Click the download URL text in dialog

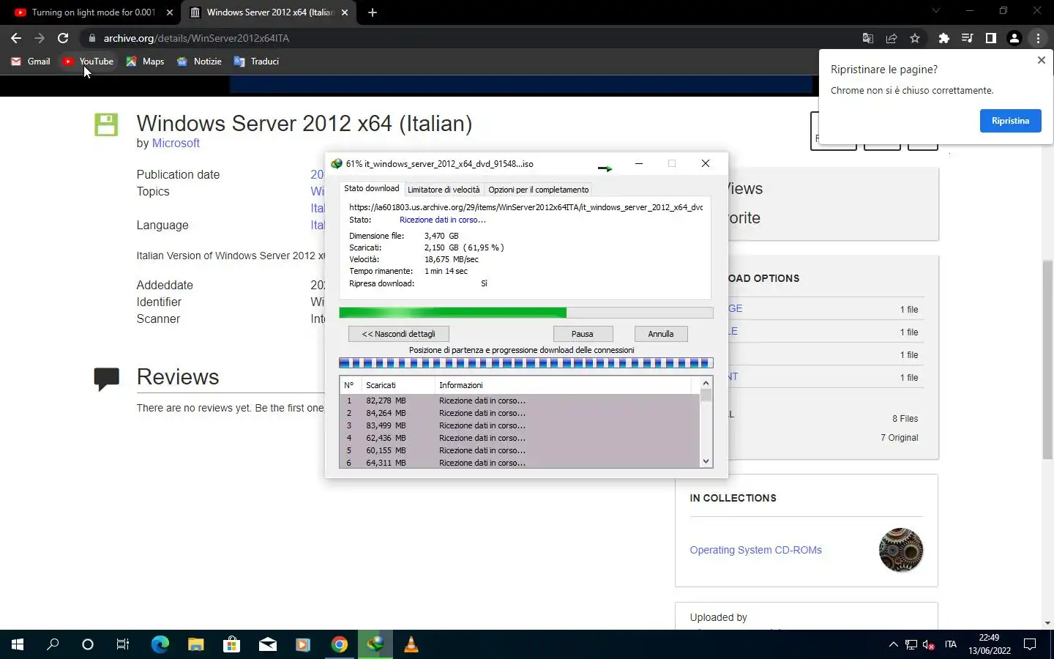(526, 207)
